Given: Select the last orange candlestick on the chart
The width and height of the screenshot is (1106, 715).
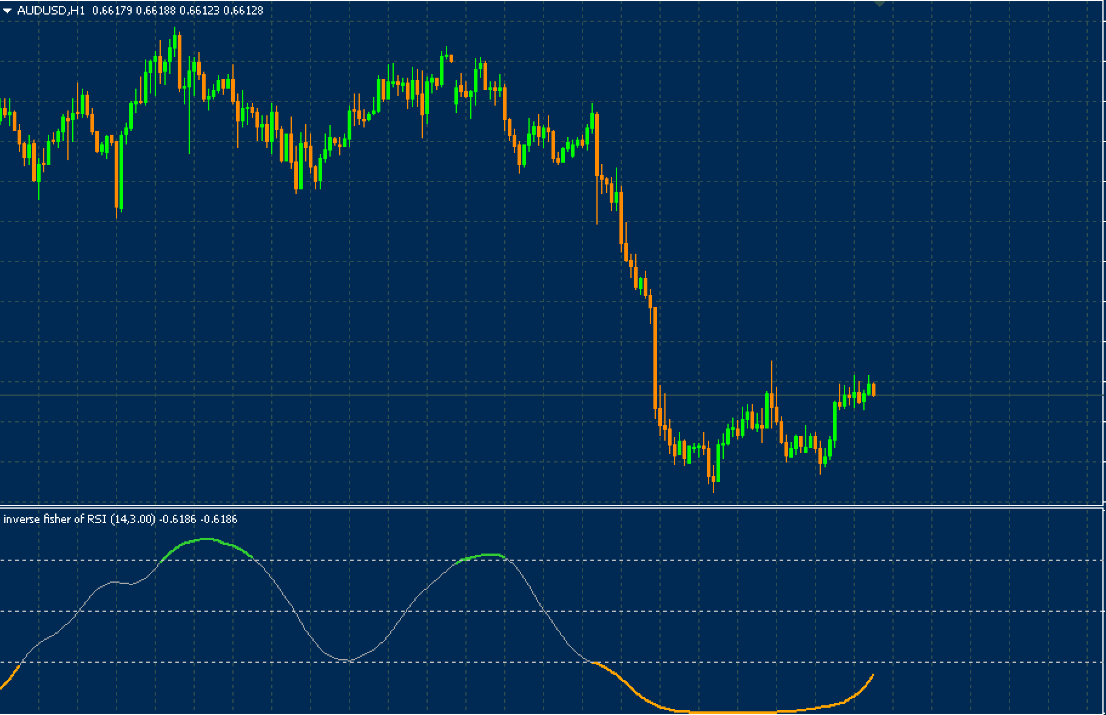Looking at the screenshot, I should [x=874, y=389].
